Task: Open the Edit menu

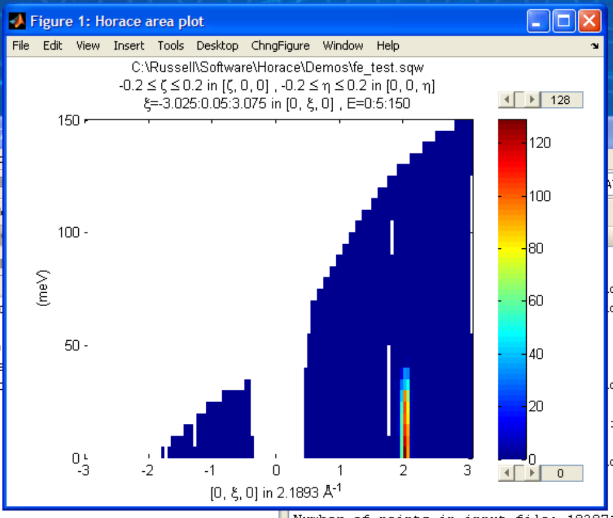Action: (53, 46)
